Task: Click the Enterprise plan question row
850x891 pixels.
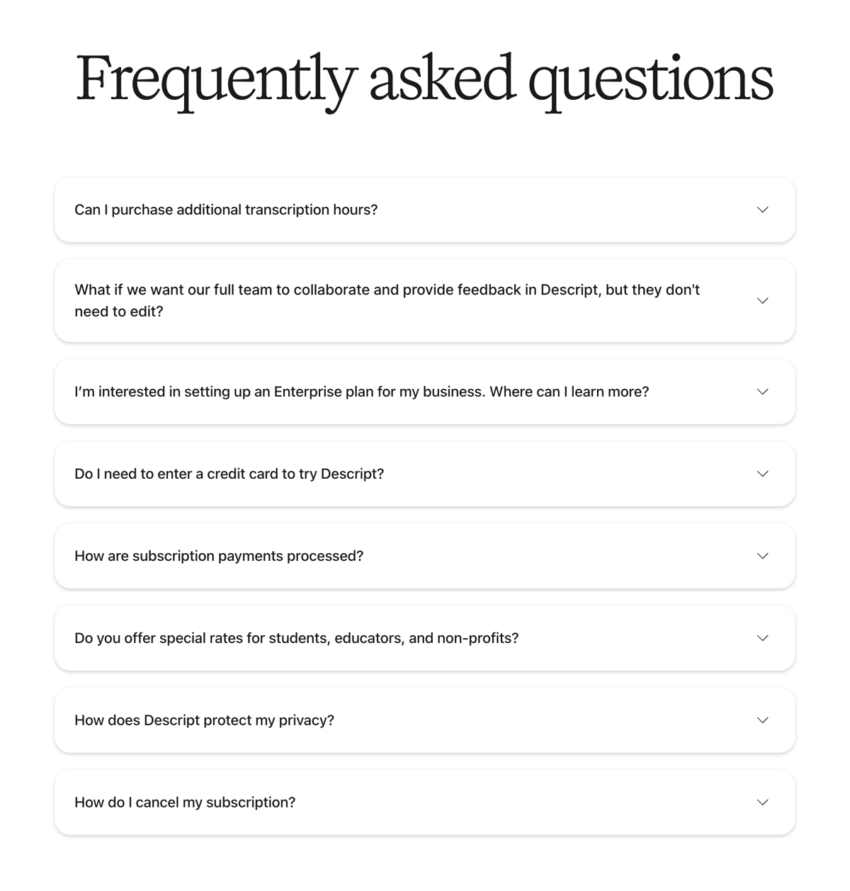Action: point(362,391)
